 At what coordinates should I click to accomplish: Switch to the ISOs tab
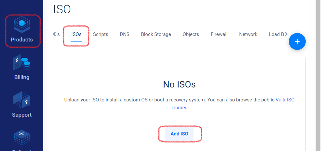(x=76, y=34)
